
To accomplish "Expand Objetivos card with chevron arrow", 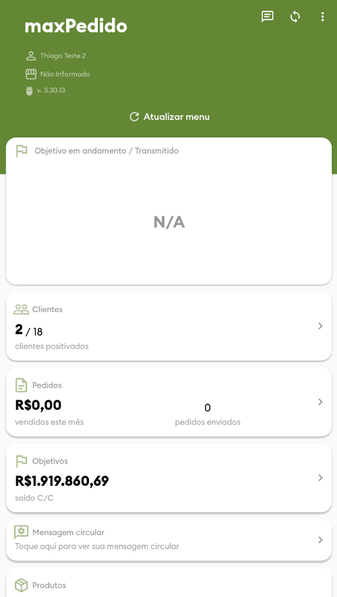I will click(x=321, y=478).
